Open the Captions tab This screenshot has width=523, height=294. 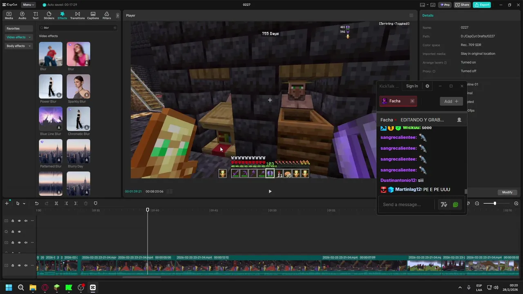click(x=93, y=16)
